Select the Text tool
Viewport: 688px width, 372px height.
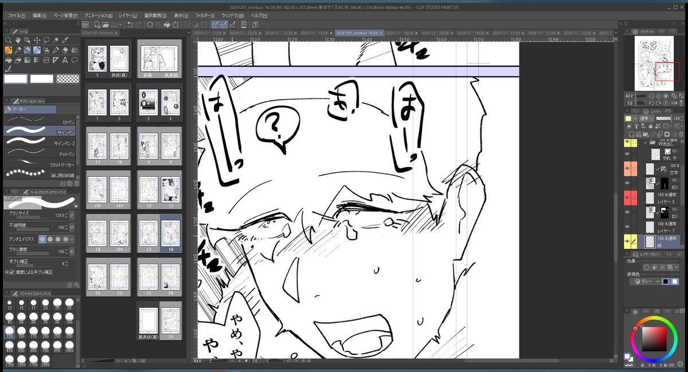tap(65, 60)
